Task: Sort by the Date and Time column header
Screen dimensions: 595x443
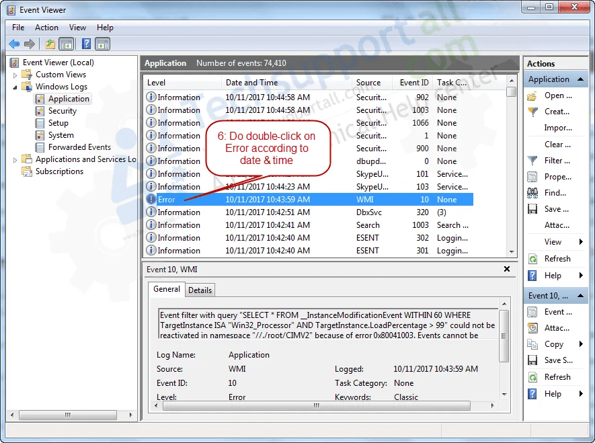Action: tap(286, 83)
